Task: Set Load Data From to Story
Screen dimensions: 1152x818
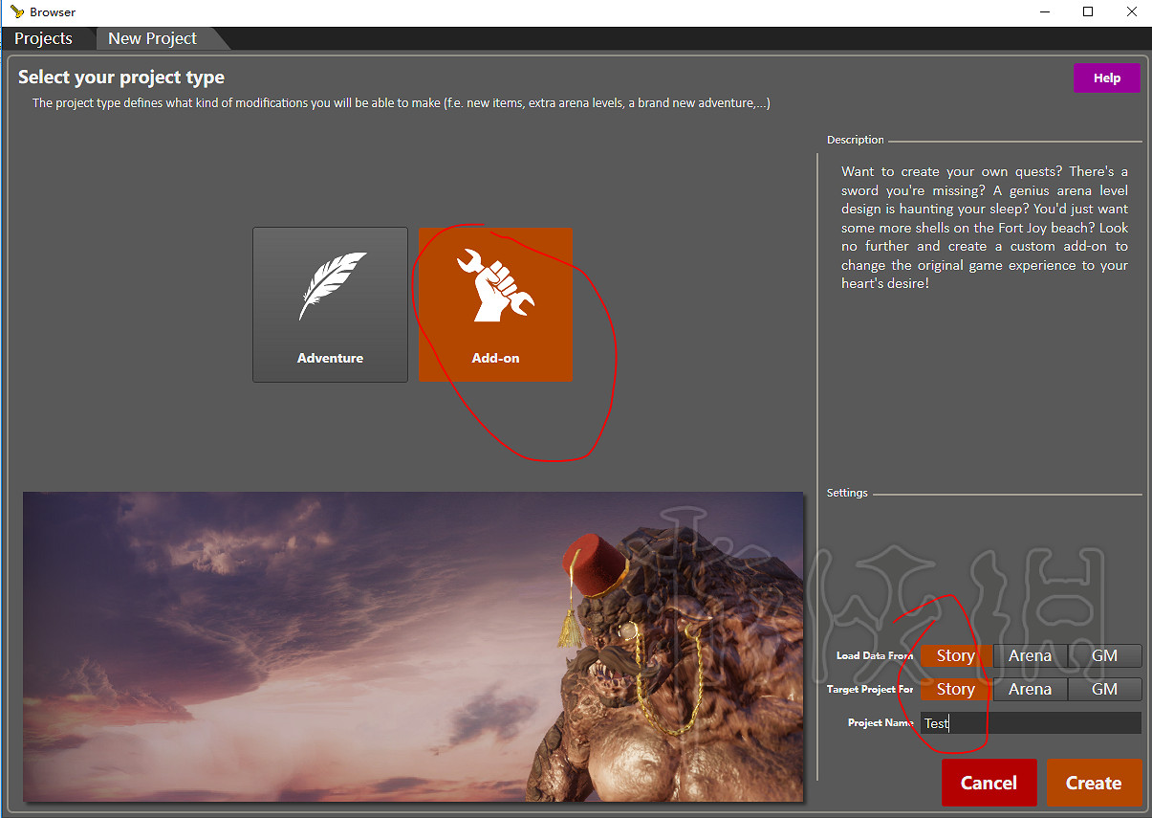Action: 956,655
